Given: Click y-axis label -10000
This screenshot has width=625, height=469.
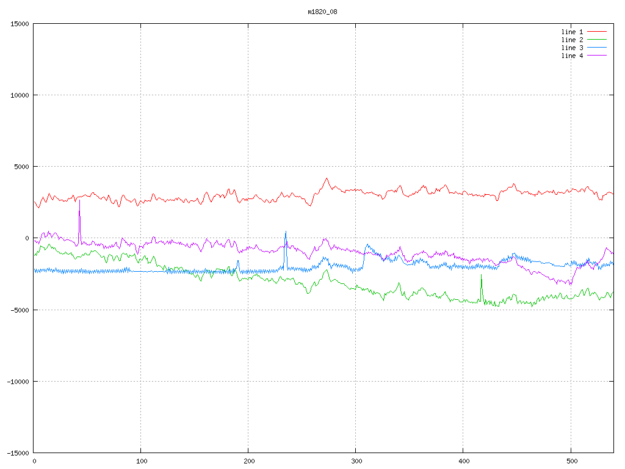Looking at the screenshot, I should [x=18, y=382].
